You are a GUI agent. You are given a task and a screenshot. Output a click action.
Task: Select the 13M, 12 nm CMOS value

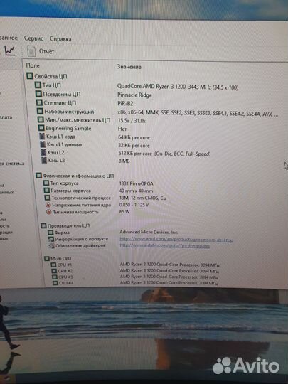142,198
